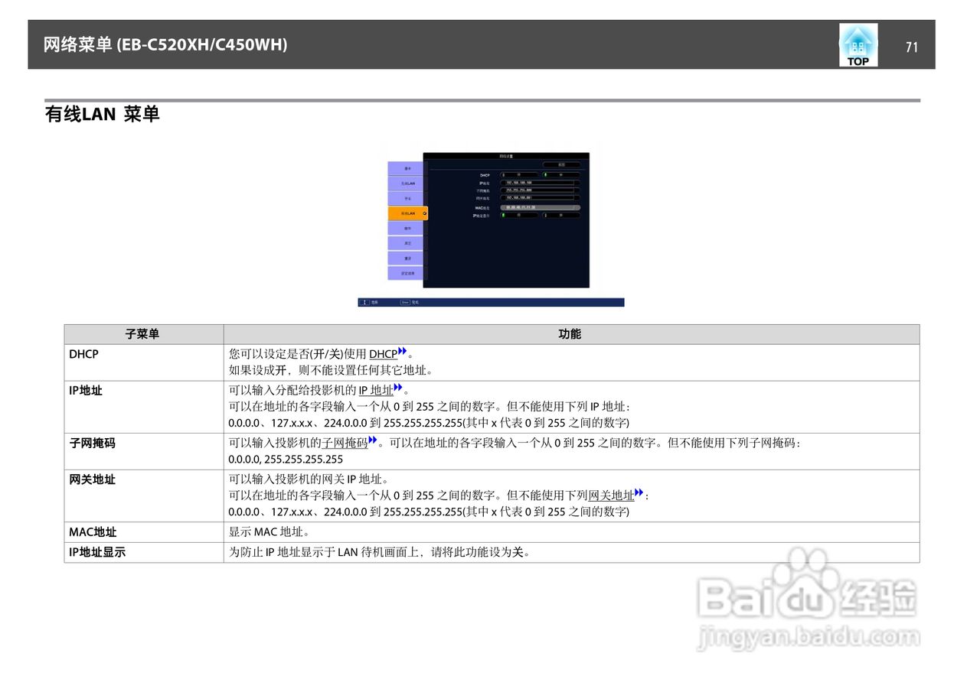Click page header 网络菜单 (EB-C520XH/C450WH)
Viewport: 980px width, 692px height.
[165, 44]
